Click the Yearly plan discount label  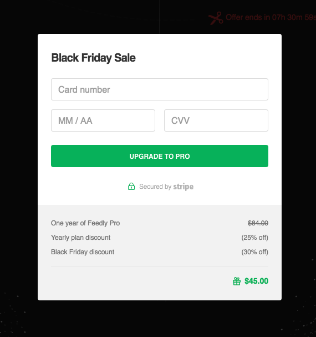(81, 238)
